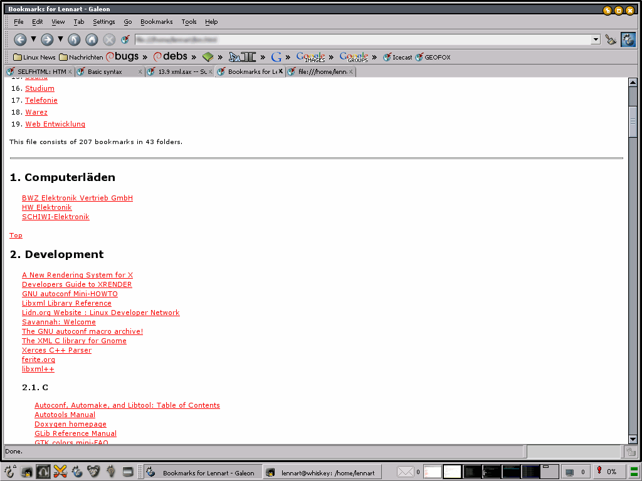
Task: Switch to lennart@whiskey terminal in taskbar
Action: (x=322, y=472)
